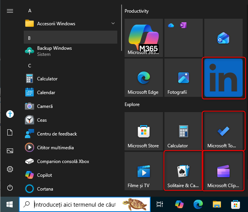The width and height of the screenshot is (248, 212).
Task: Launch the Outlook tile
Action: [223, 38]
